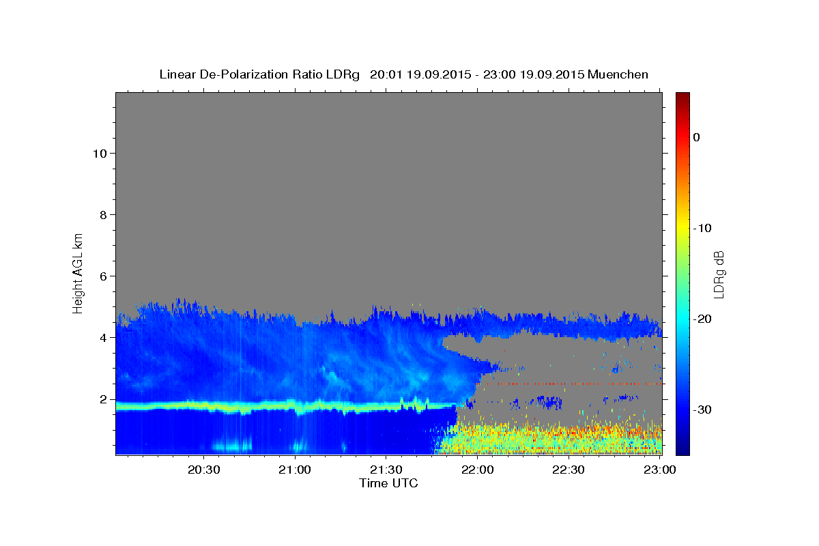Click the 21:00 time tick label
This screenshot has width=819, height=546.
(x=295, y=470)
